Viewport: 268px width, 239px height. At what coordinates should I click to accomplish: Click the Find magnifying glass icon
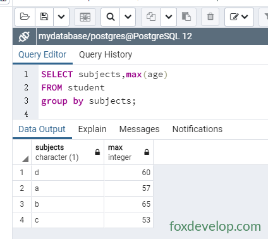[x=111, y=17]
